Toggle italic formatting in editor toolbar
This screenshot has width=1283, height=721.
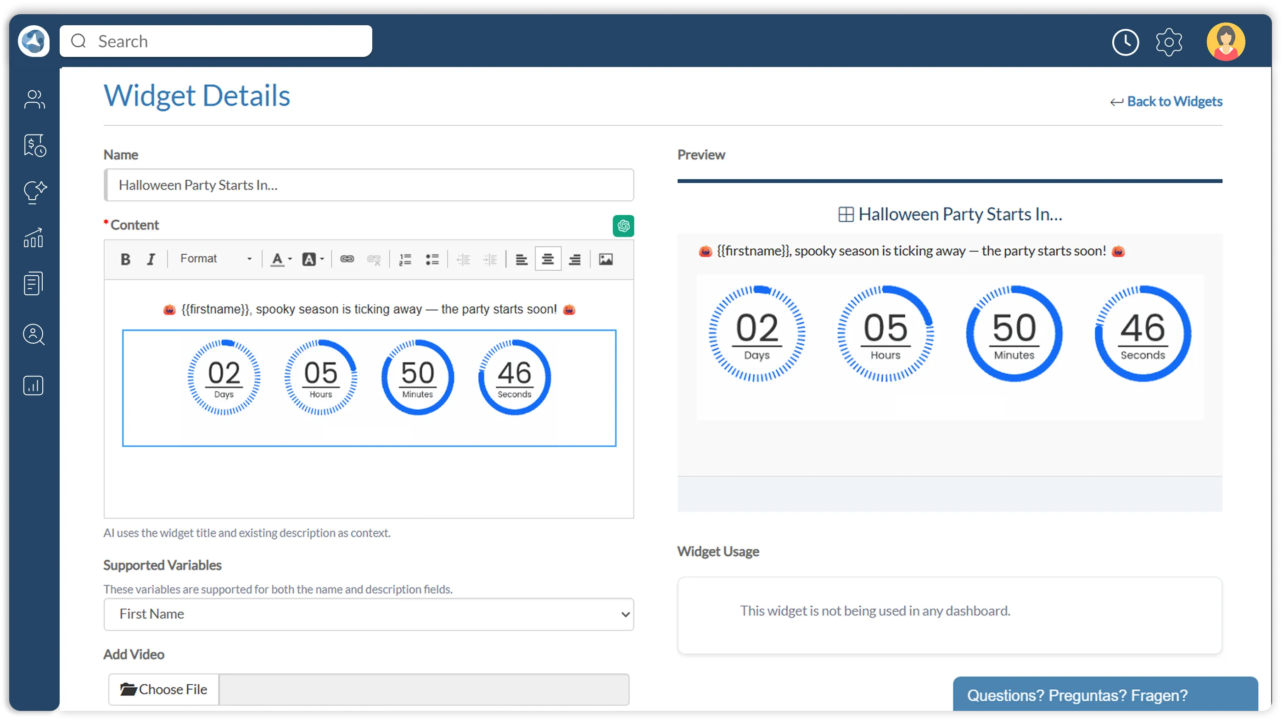point(151,259)
